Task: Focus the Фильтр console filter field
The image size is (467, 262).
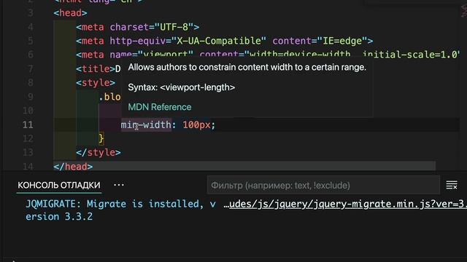Action: (x=323, y=185)
